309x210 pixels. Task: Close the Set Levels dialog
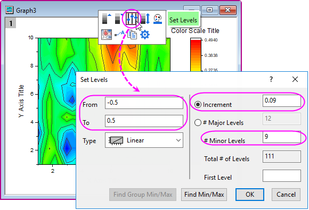point(295,79)
